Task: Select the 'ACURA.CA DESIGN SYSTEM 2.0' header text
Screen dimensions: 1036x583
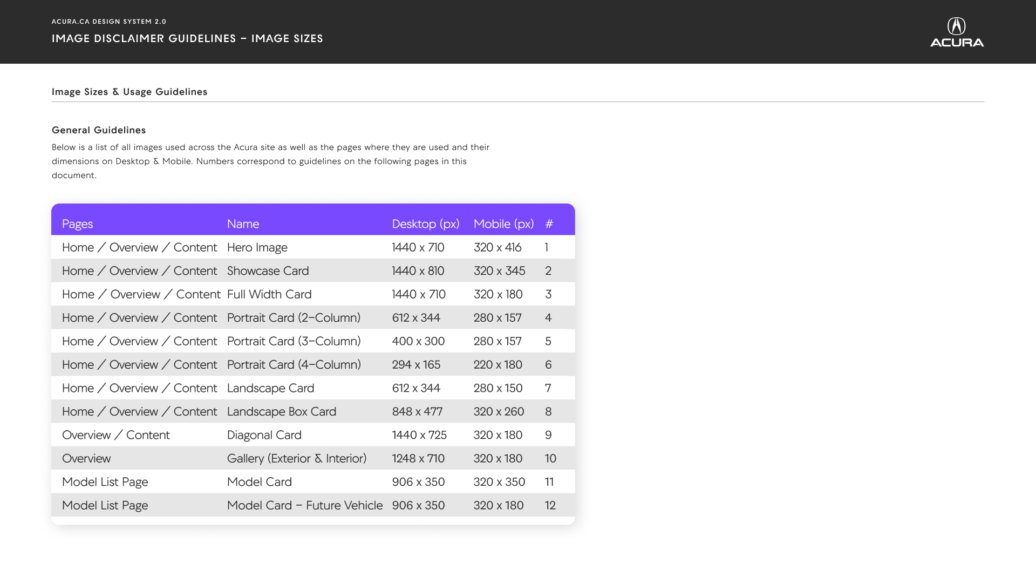Action: 109,22
